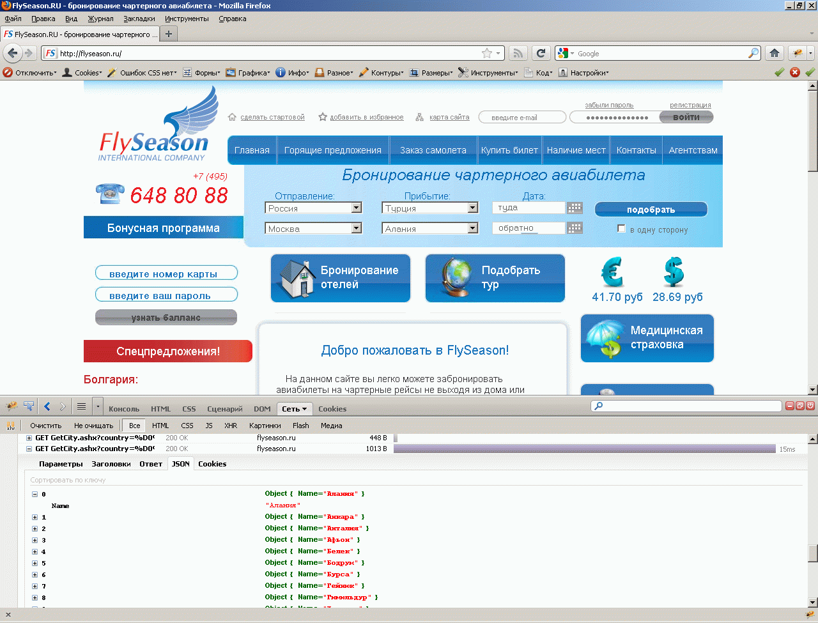The height and width of the screenshot is (623, 818).
Task: Filter network requests by HTML in Net toolbar
Action: coord(160,426)
